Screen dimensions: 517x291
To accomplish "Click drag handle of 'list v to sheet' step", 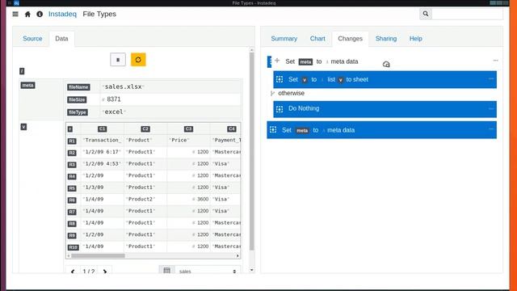I will click(280, 79).
